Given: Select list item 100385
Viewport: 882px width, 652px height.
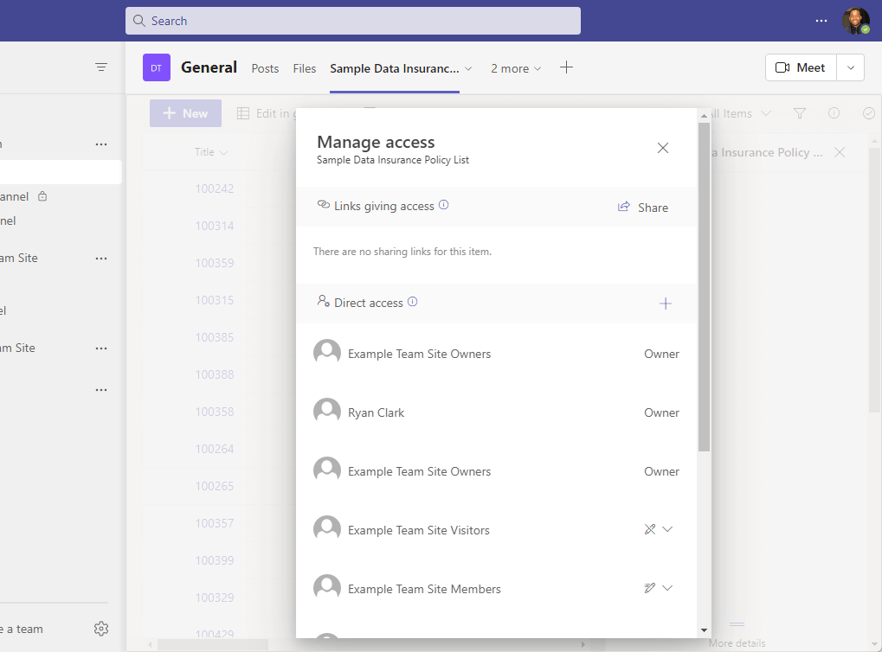Looking at the screenshot, I should tap(215, 337).
